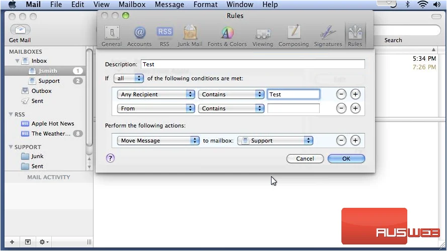Open the Help menu
447x251 pixels.
click(270, 5)
